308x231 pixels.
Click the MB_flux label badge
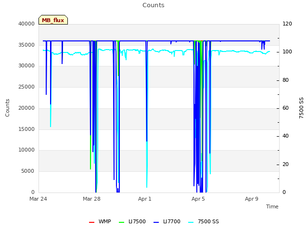click(53, 20)
